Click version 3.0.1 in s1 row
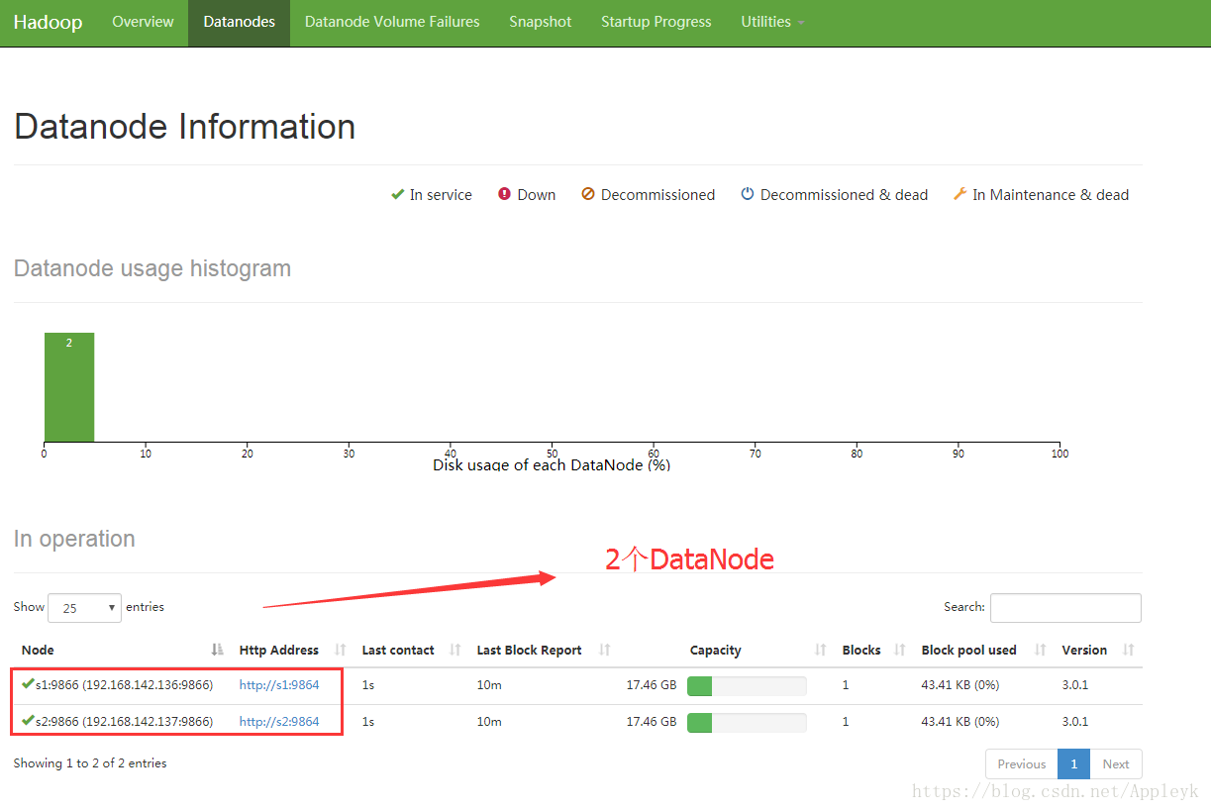 1074,685
